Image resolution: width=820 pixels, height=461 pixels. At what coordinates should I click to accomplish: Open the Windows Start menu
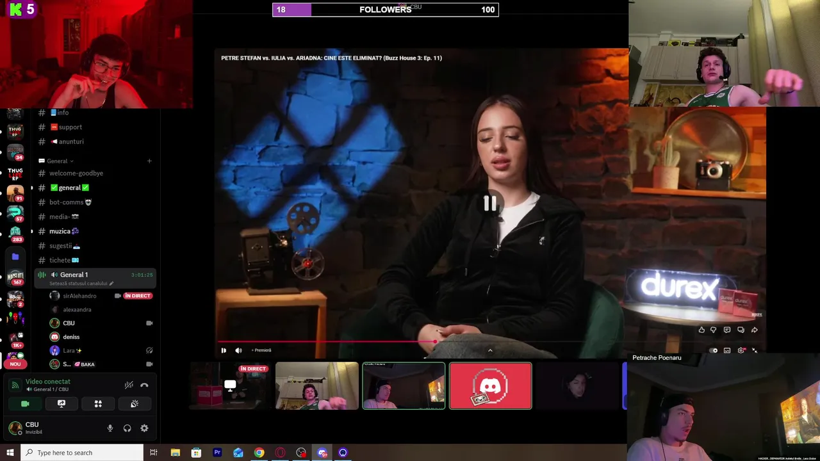click(x=10, y=453)
